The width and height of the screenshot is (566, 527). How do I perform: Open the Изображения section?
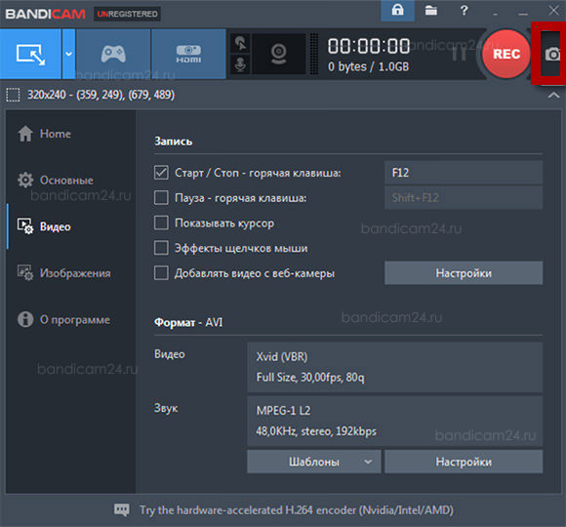pos(64,273)
